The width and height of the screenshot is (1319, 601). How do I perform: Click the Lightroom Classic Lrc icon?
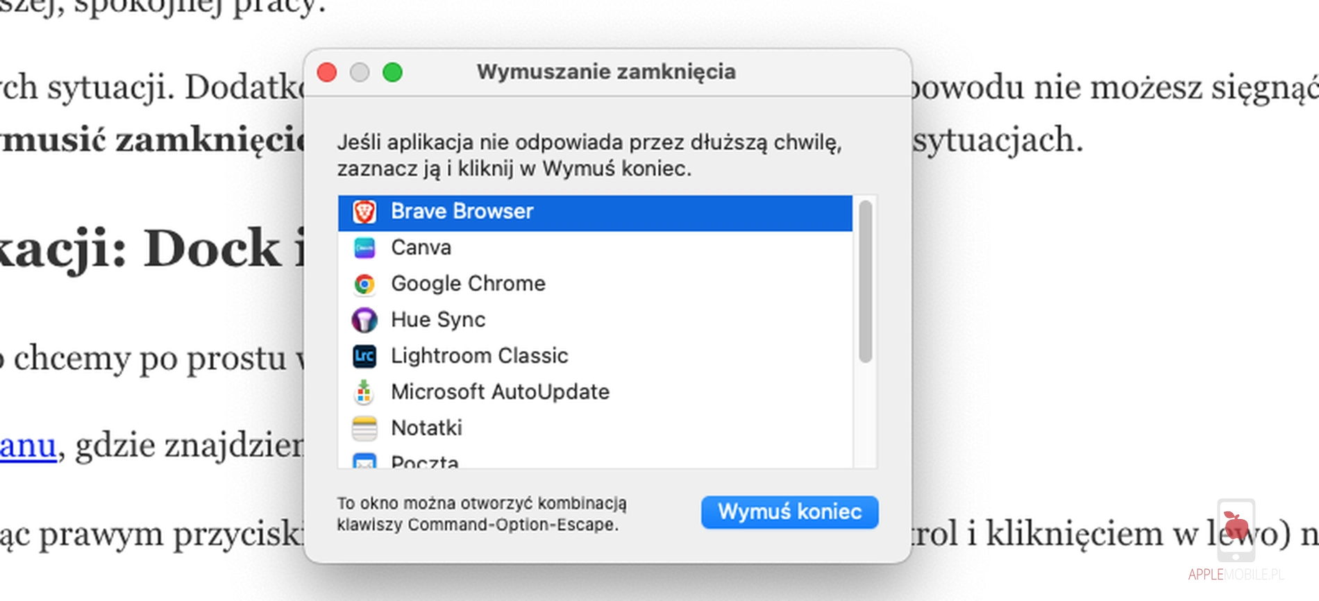click(364, 356)
